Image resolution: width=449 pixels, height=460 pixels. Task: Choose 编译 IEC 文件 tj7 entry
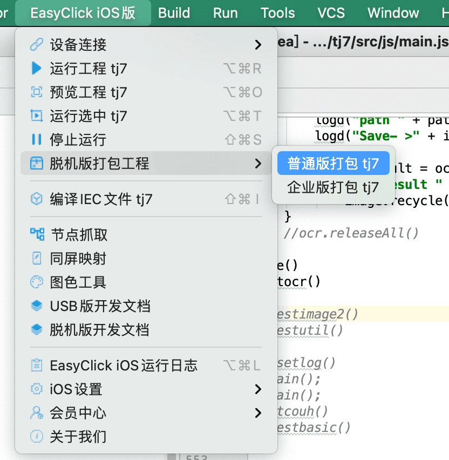(x=146, y=199)
